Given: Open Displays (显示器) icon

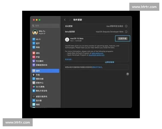Looking at the screenshot, I should point(34,101).
